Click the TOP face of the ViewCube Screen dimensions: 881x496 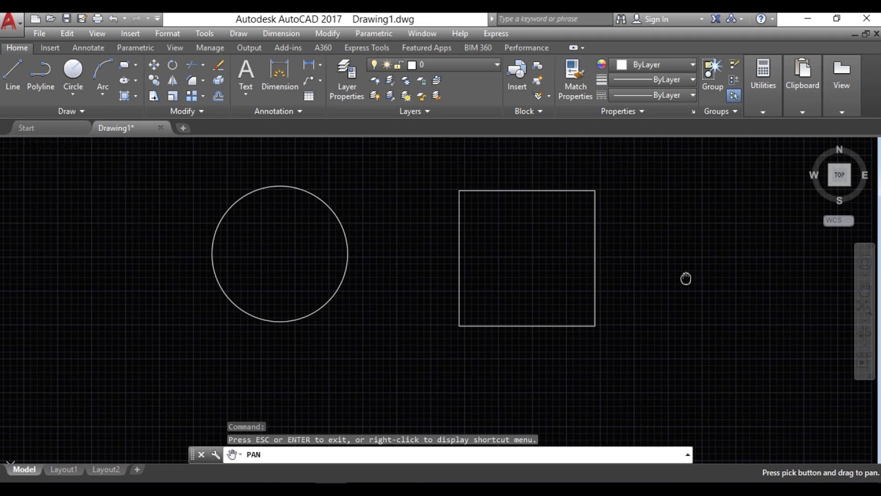pos(839,175)
